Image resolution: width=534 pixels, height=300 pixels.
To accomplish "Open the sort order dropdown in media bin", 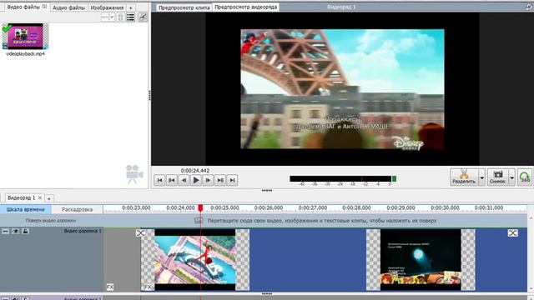I will click(x=108, y=17).
